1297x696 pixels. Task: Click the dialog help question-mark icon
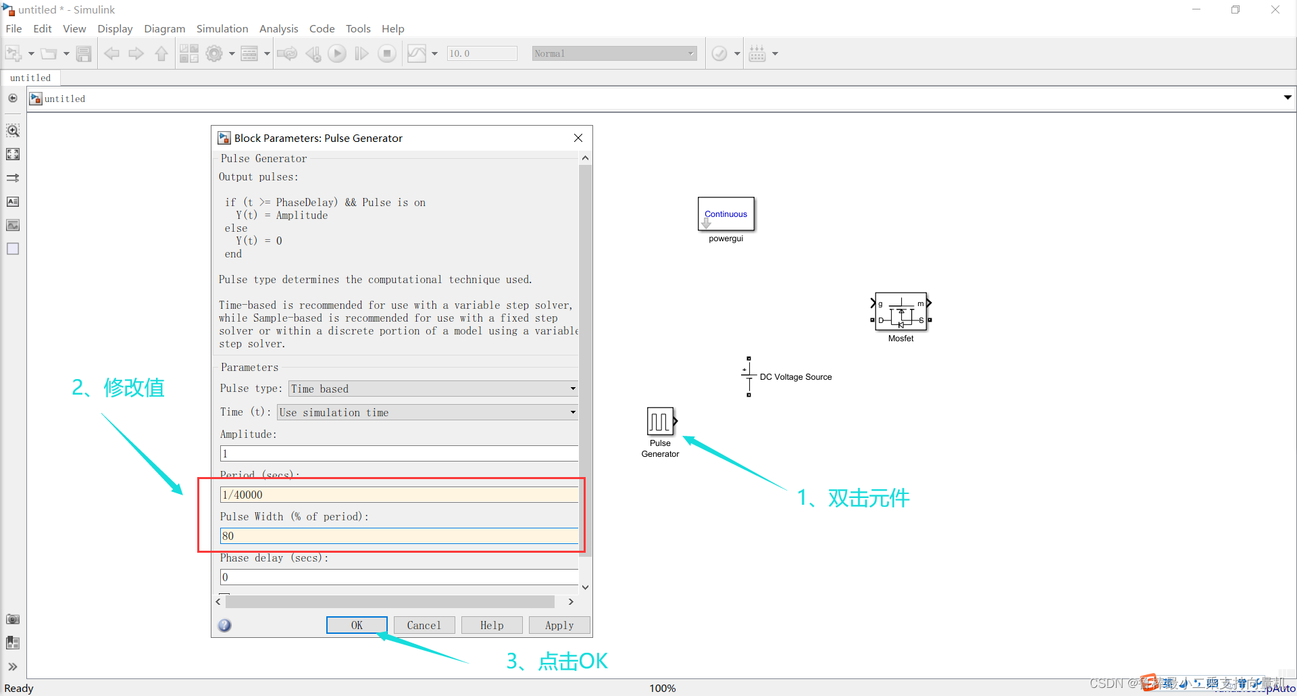pos(225,625)
